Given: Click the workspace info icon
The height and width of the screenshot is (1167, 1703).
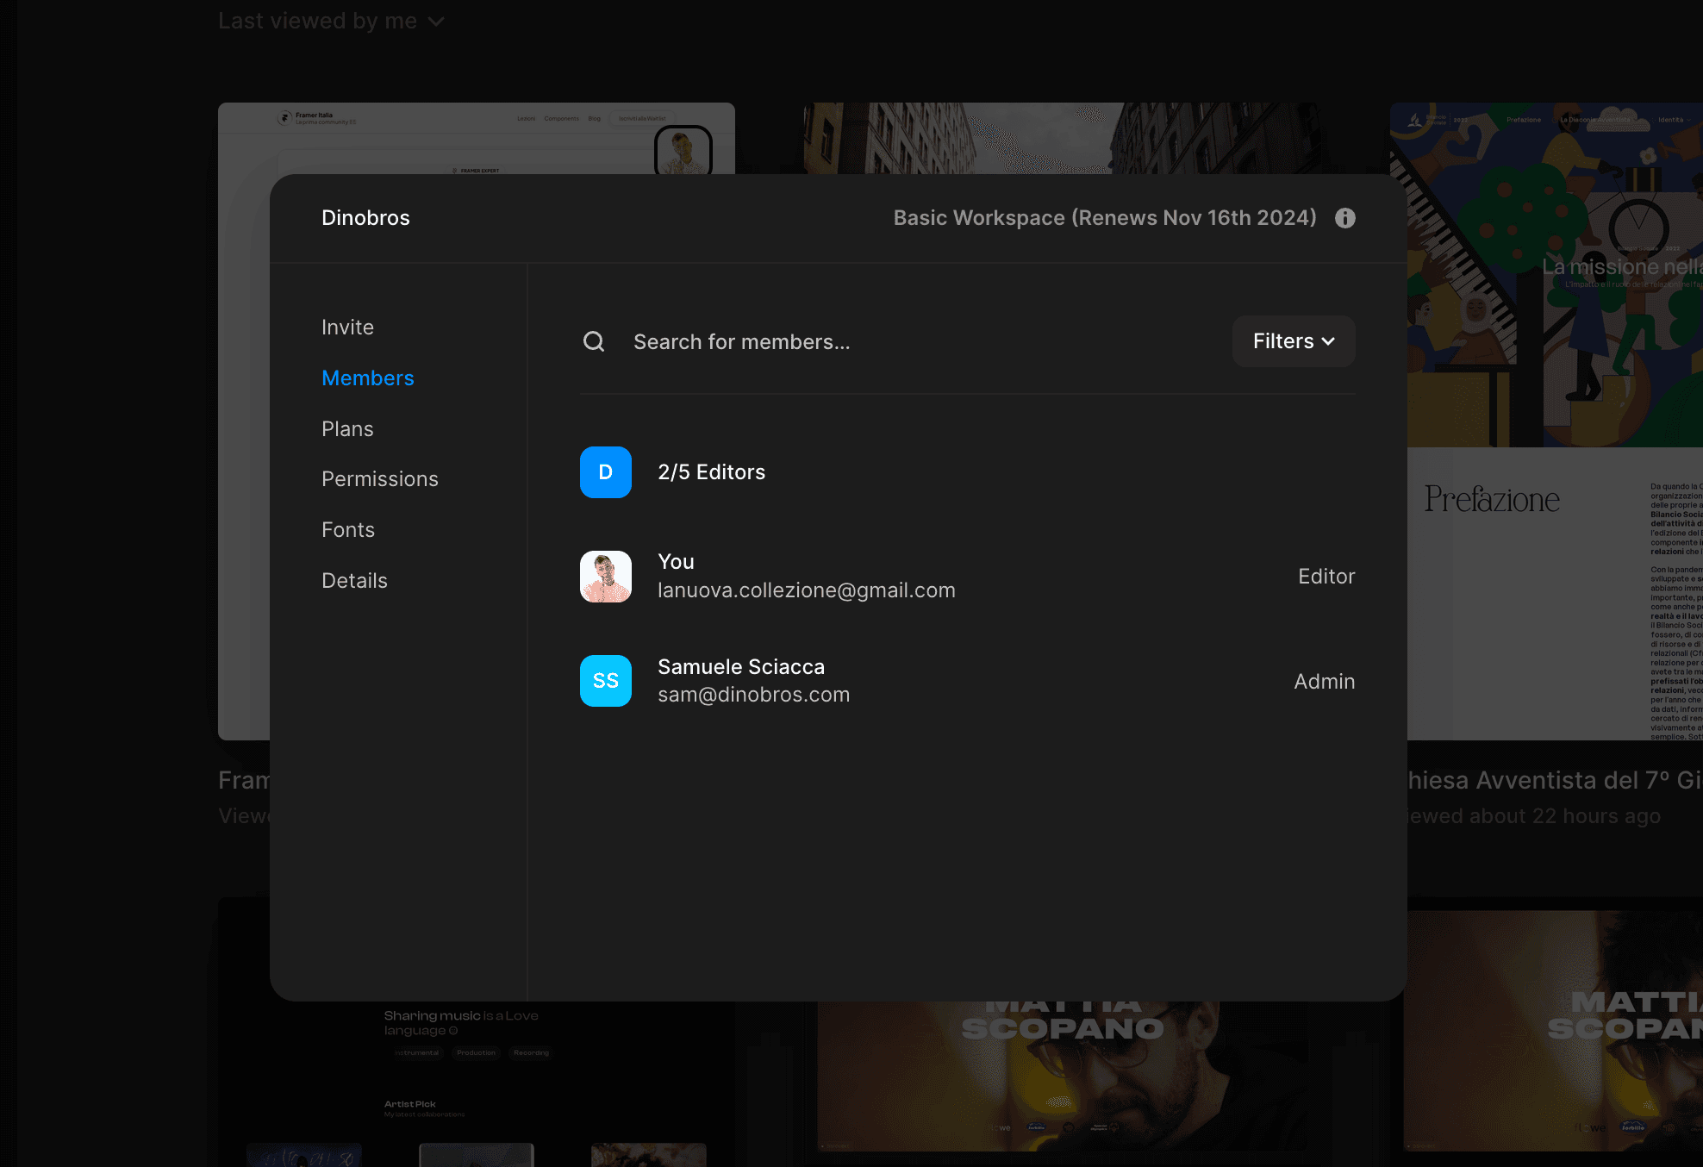Looking at the screenshot, I should [x=1344, y=218].
